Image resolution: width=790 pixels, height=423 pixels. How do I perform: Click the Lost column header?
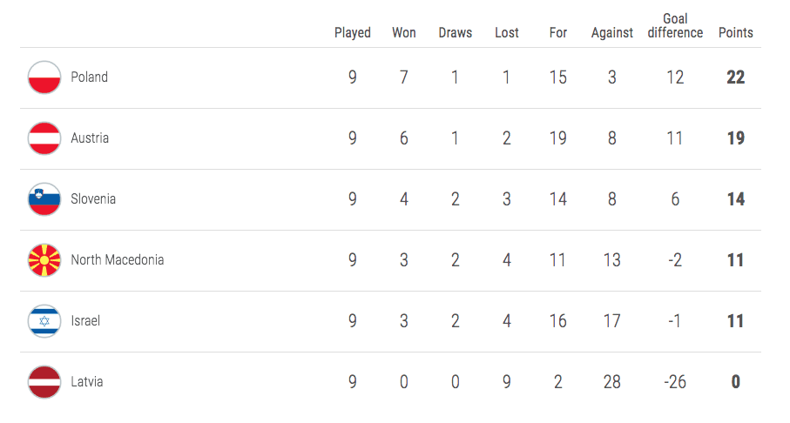(507, 33)
